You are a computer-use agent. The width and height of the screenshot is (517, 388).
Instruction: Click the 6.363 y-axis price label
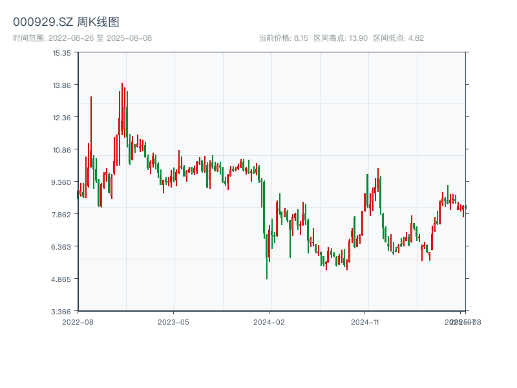62,247
